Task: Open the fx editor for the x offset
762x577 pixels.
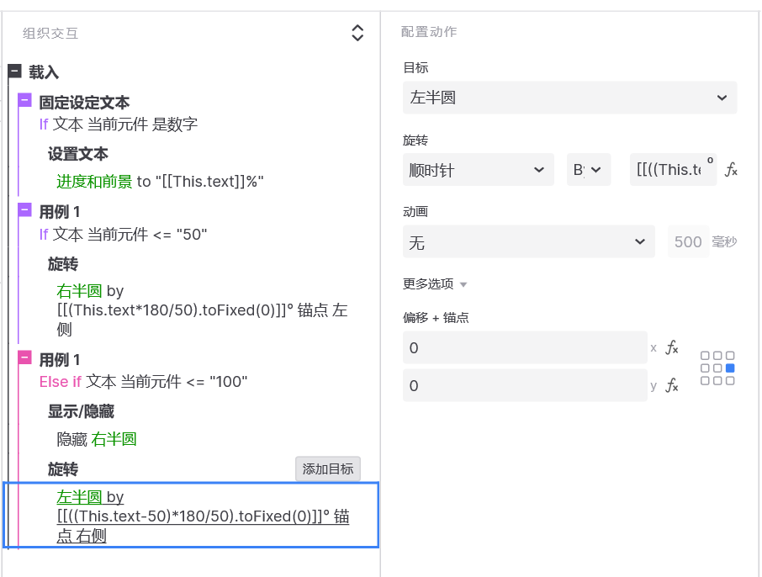Action: tap(672, 347)
